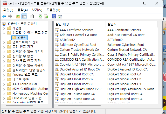This screenshot has height=114, width=166.
Task: Click certificate icon of AAA Certificate Services
Action: pyautogui.click(x=57, y=30)
